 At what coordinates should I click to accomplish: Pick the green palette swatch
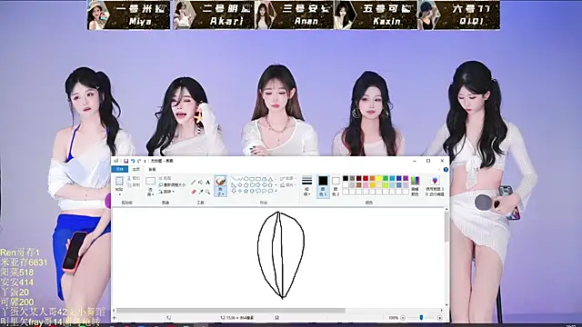click(x=386, y=178)
